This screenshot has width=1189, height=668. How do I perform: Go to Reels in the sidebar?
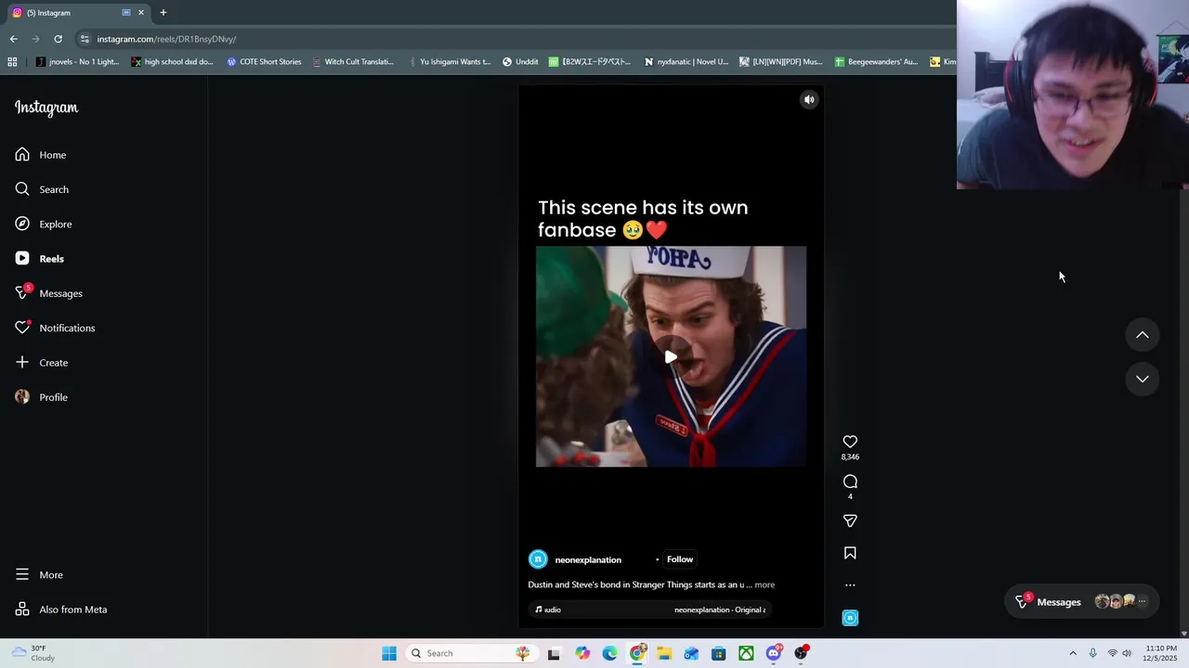[40, 259]
